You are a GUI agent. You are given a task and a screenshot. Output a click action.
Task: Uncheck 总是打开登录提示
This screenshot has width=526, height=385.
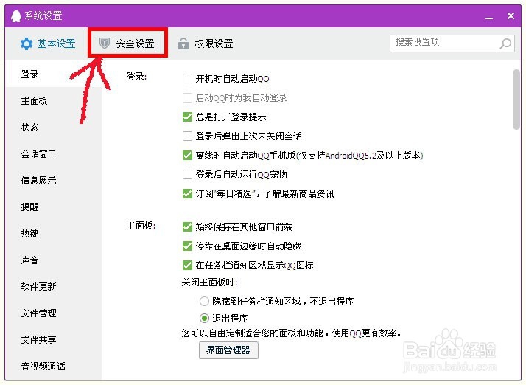pyautogui.click(x=187, y=117)
